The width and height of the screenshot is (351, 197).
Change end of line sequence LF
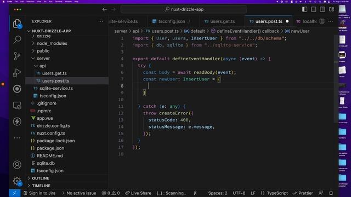[253, 193]
